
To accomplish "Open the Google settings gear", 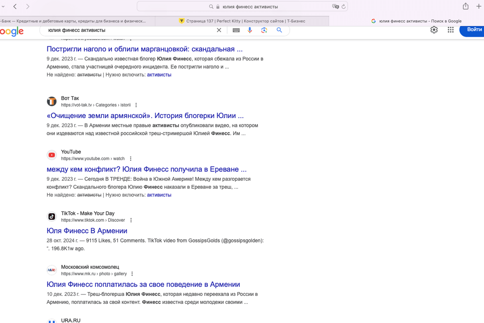I will click(x=434, y=30).
